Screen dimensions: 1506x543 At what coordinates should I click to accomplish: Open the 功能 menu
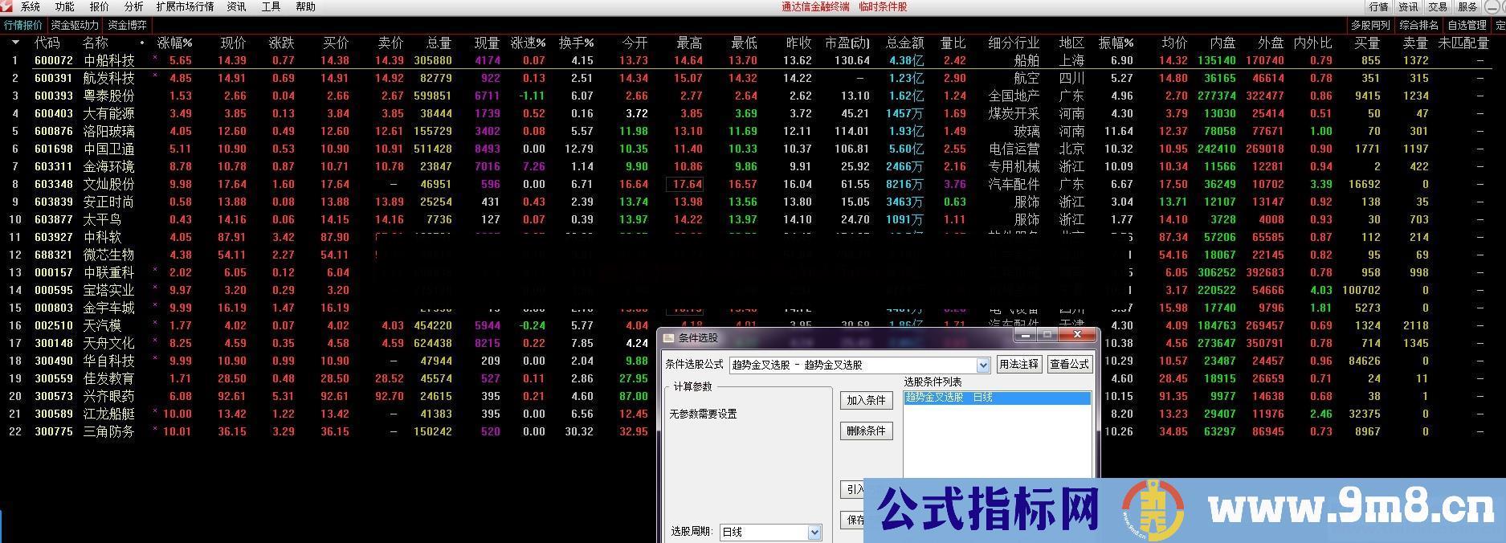(x=65, y=6)
